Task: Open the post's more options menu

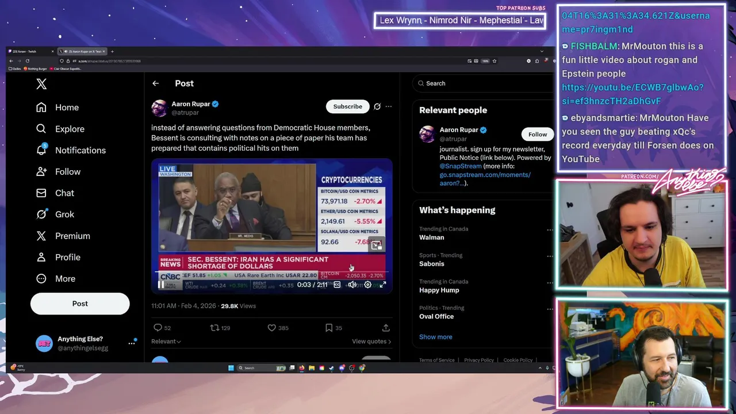Action: 389,106
